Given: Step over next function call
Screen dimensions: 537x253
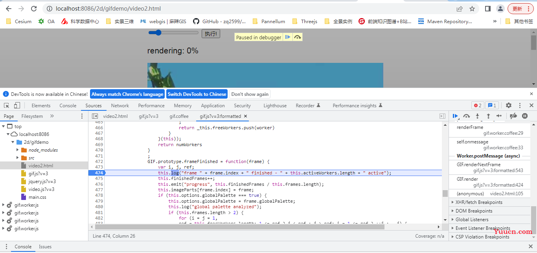Looking at the screenshot, I should tap(467, 116).
